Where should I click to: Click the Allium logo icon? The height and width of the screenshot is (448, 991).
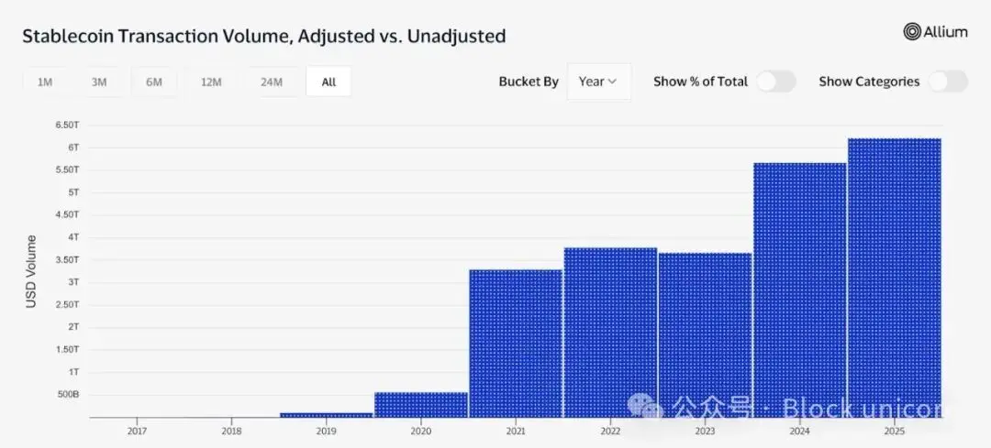click(x=912, y=31)
